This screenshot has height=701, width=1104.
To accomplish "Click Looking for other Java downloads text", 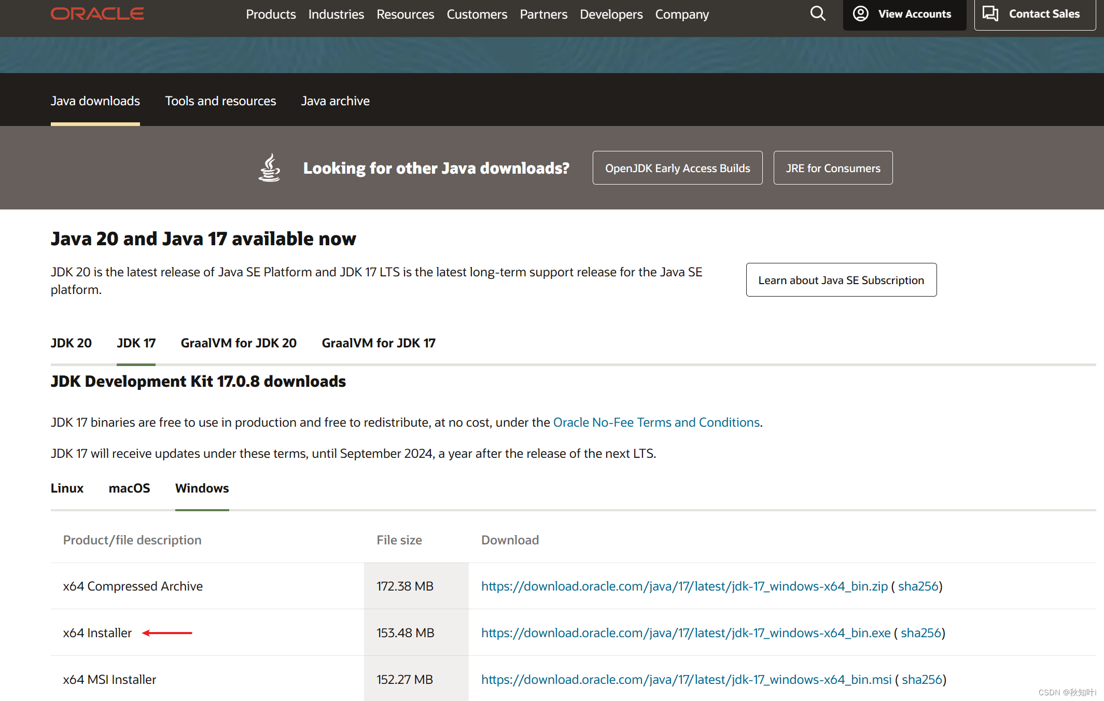I will click(x=436, y=168).
